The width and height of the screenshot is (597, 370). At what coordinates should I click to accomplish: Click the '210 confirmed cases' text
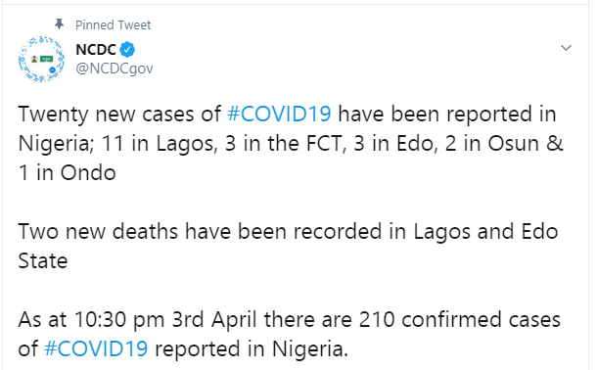click(460, 319)
